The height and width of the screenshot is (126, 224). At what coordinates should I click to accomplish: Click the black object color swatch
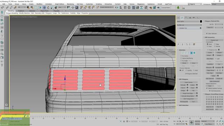201,21
